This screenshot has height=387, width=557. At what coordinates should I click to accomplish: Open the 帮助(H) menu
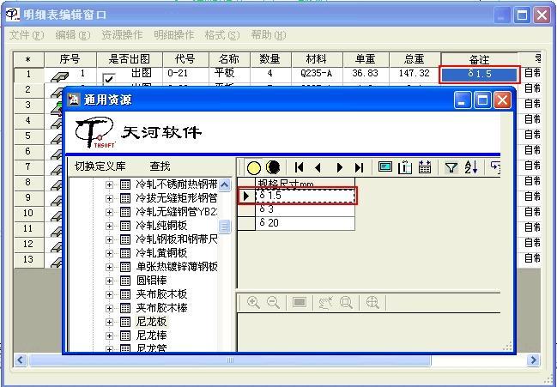pos(269,35)
